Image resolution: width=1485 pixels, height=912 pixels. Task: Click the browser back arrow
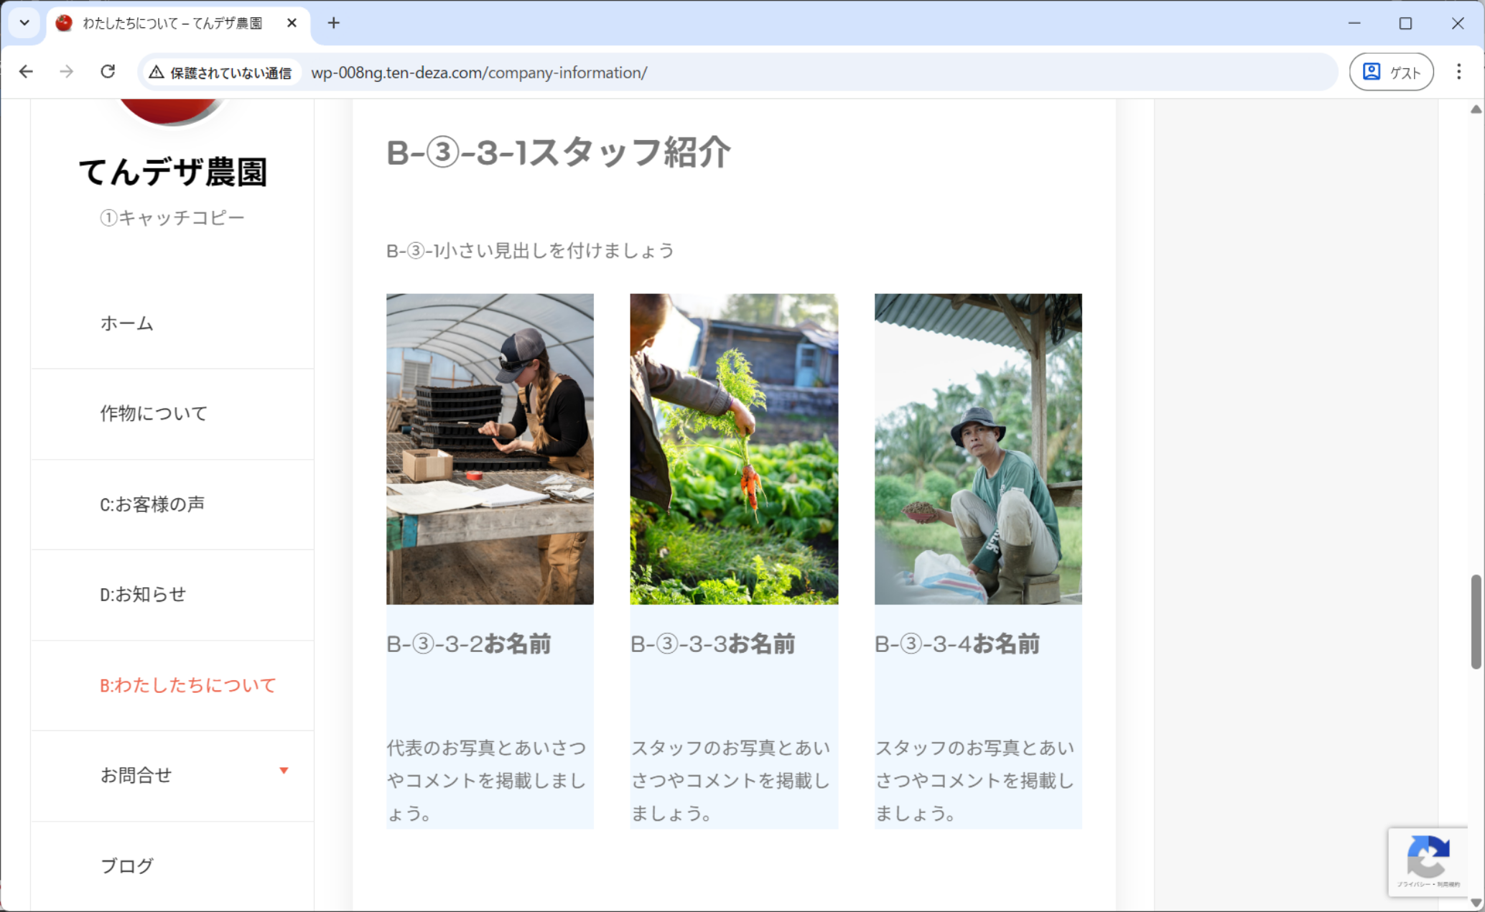pyautogui.click(x=26, y=72)
